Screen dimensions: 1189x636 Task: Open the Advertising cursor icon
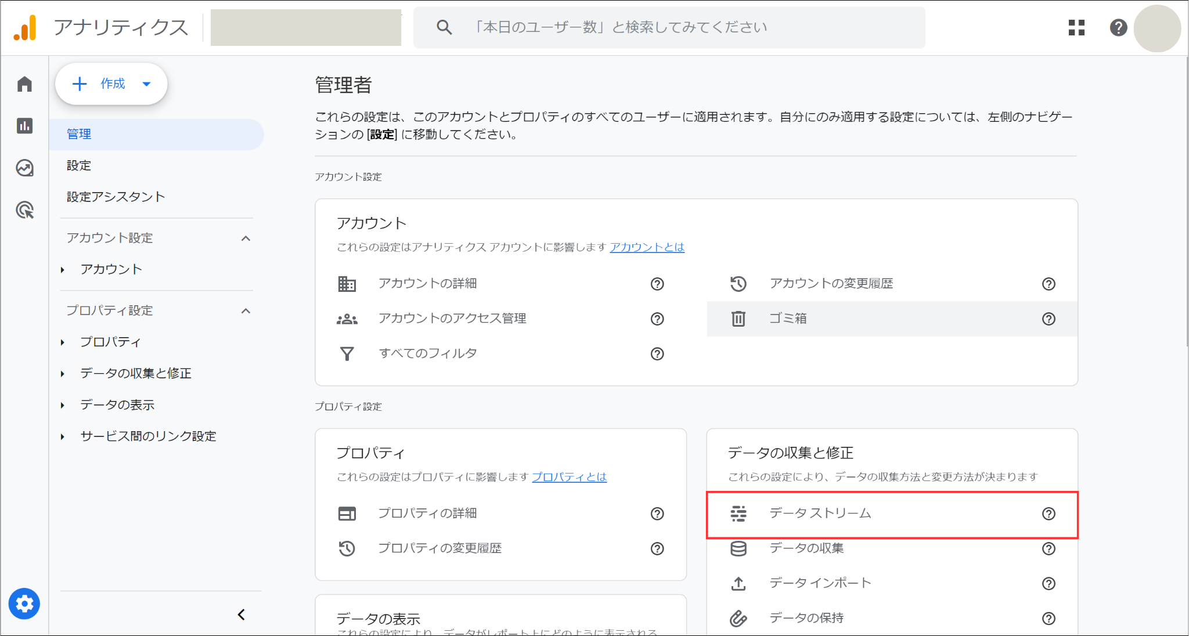(x=24, y=210)
